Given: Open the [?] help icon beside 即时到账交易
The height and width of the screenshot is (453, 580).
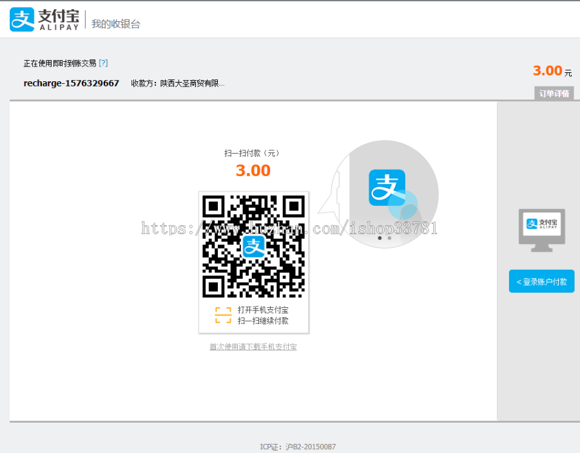Looking at the screenshot, I should (x=104, y=63).
